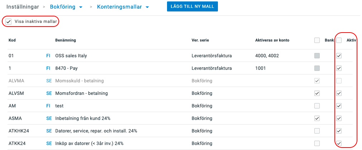The height and width of the screenshot is (150, 362).
Task: Deactivate Aktiv checkbox for OSS sales Italy
Action: point(339,55)
